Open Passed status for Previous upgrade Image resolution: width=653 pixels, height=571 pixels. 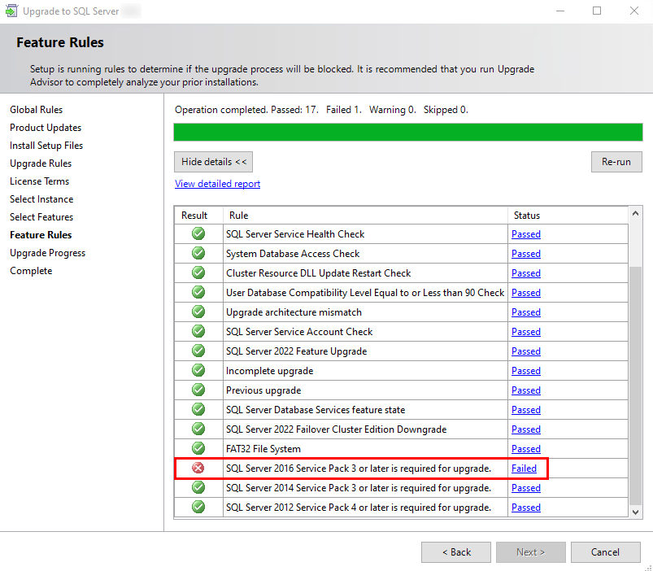point(526,390)
